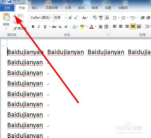This screenshot has height=138, width=151.
Task: Shrink font size with small A icon
Action: click(76, 18)
